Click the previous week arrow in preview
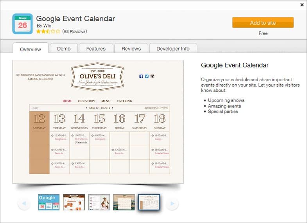The height and width of the screenshot is (223, 307). 86,108
